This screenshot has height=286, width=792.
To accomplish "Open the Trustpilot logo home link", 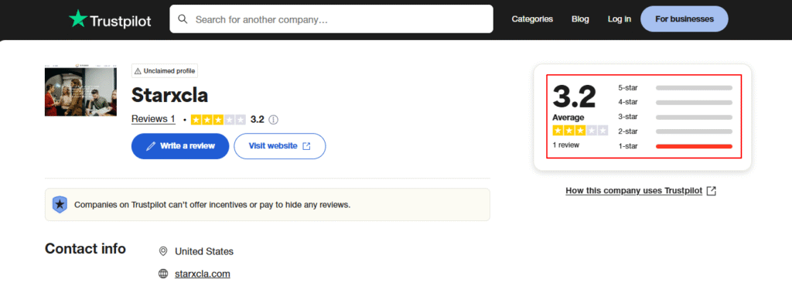I will 110,19.
